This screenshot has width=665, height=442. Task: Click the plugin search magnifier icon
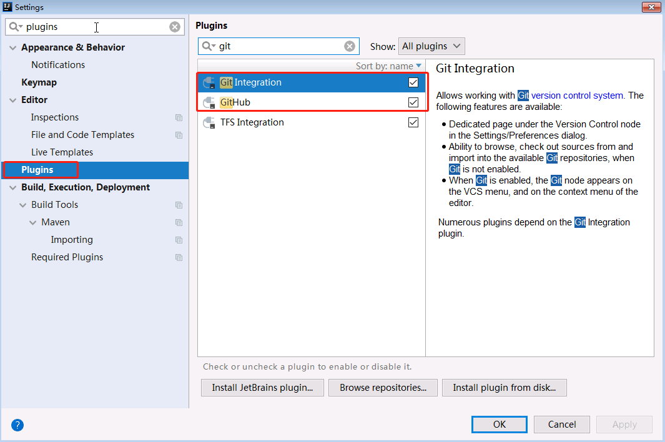click(x=208, y=46)
